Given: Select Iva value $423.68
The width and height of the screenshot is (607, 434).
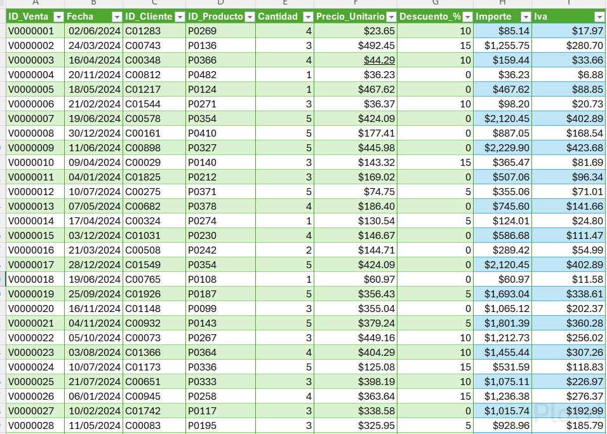Looking at the screenshot, I should (x=569, y=148).
